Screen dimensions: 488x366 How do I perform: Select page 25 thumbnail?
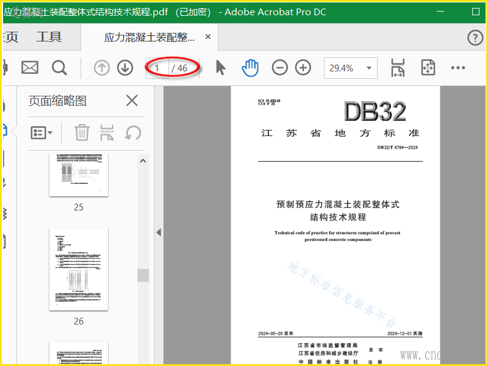click(x=79, y=175)
